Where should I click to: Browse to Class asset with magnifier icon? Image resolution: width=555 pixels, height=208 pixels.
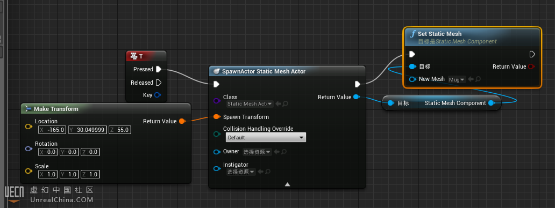point(285,103)
